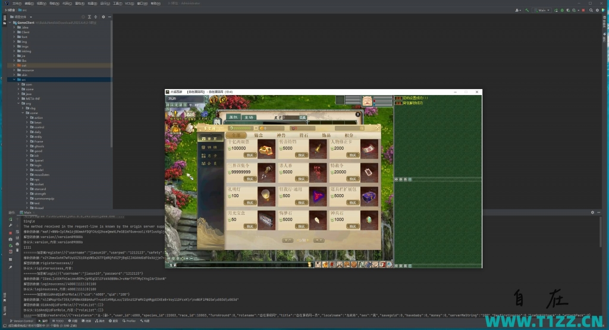The height and width of the screenshot is (330, 609).
Task: Open the VCS menu
Action: tap(129, 4)
